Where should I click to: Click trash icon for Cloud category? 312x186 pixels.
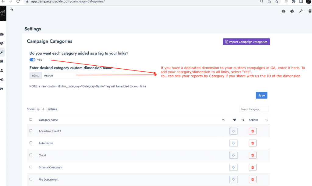[252, 155]
